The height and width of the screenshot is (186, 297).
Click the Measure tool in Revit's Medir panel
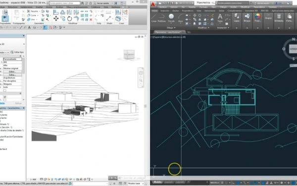tap(109, 18)
